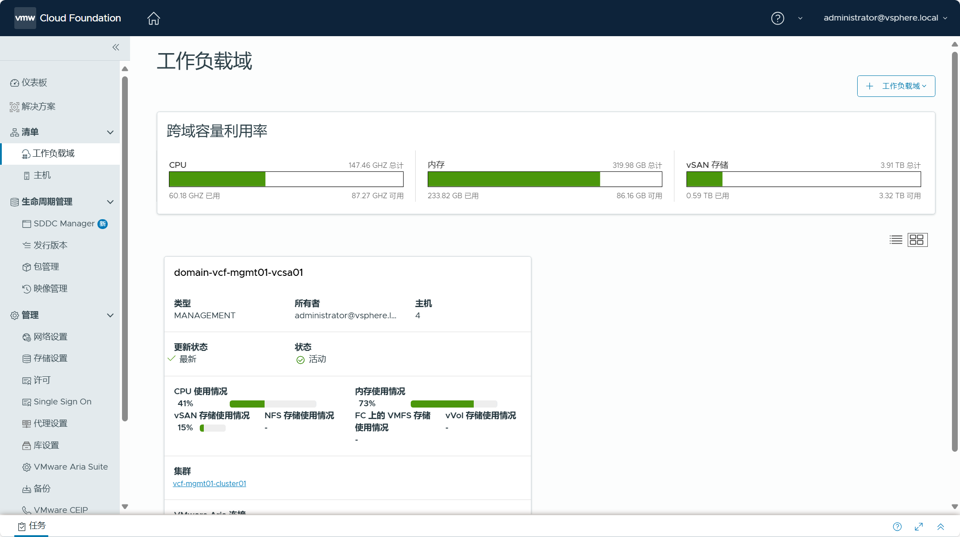Click the CPU capacity usage bar
The height and width of the screenshot is (537, 960).
tap(286, 179)
